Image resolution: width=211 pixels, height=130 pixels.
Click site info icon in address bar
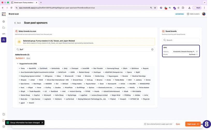point(16,8)
